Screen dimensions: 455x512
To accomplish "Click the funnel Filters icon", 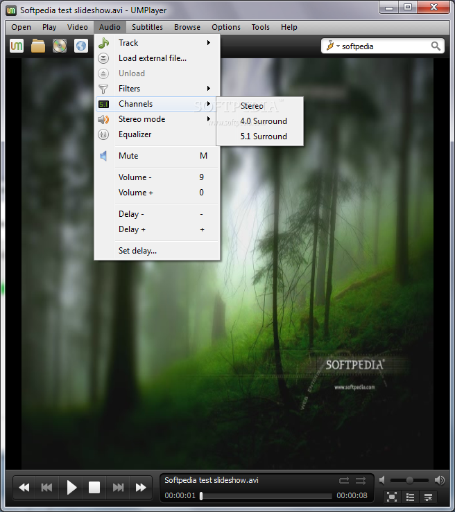I will click(x=103, y=89).
